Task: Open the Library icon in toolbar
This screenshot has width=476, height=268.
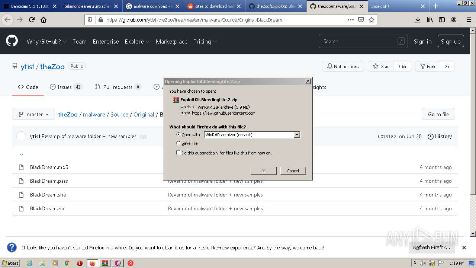Action: point(430,20)
